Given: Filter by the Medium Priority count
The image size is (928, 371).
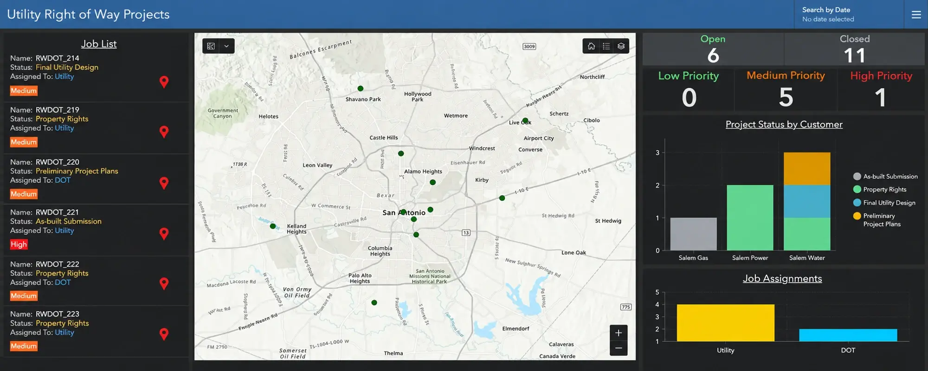Looking at the screenshot, I should click(786, 90).
